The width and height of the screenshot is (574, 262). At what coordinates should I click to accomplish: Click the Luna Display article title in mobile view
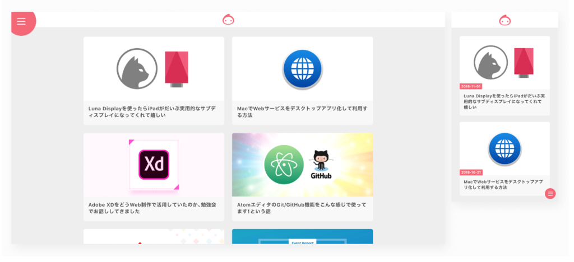tap(504, 101)
